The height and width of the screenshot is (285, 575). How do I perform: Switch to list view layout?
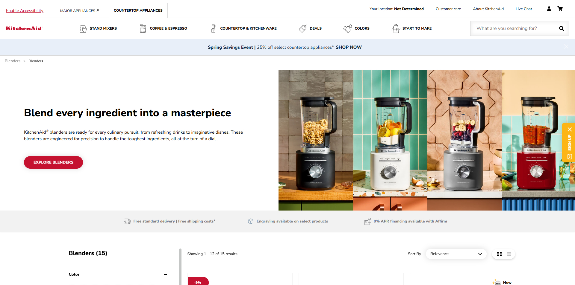pyautogui.click(x=509, y=254)
